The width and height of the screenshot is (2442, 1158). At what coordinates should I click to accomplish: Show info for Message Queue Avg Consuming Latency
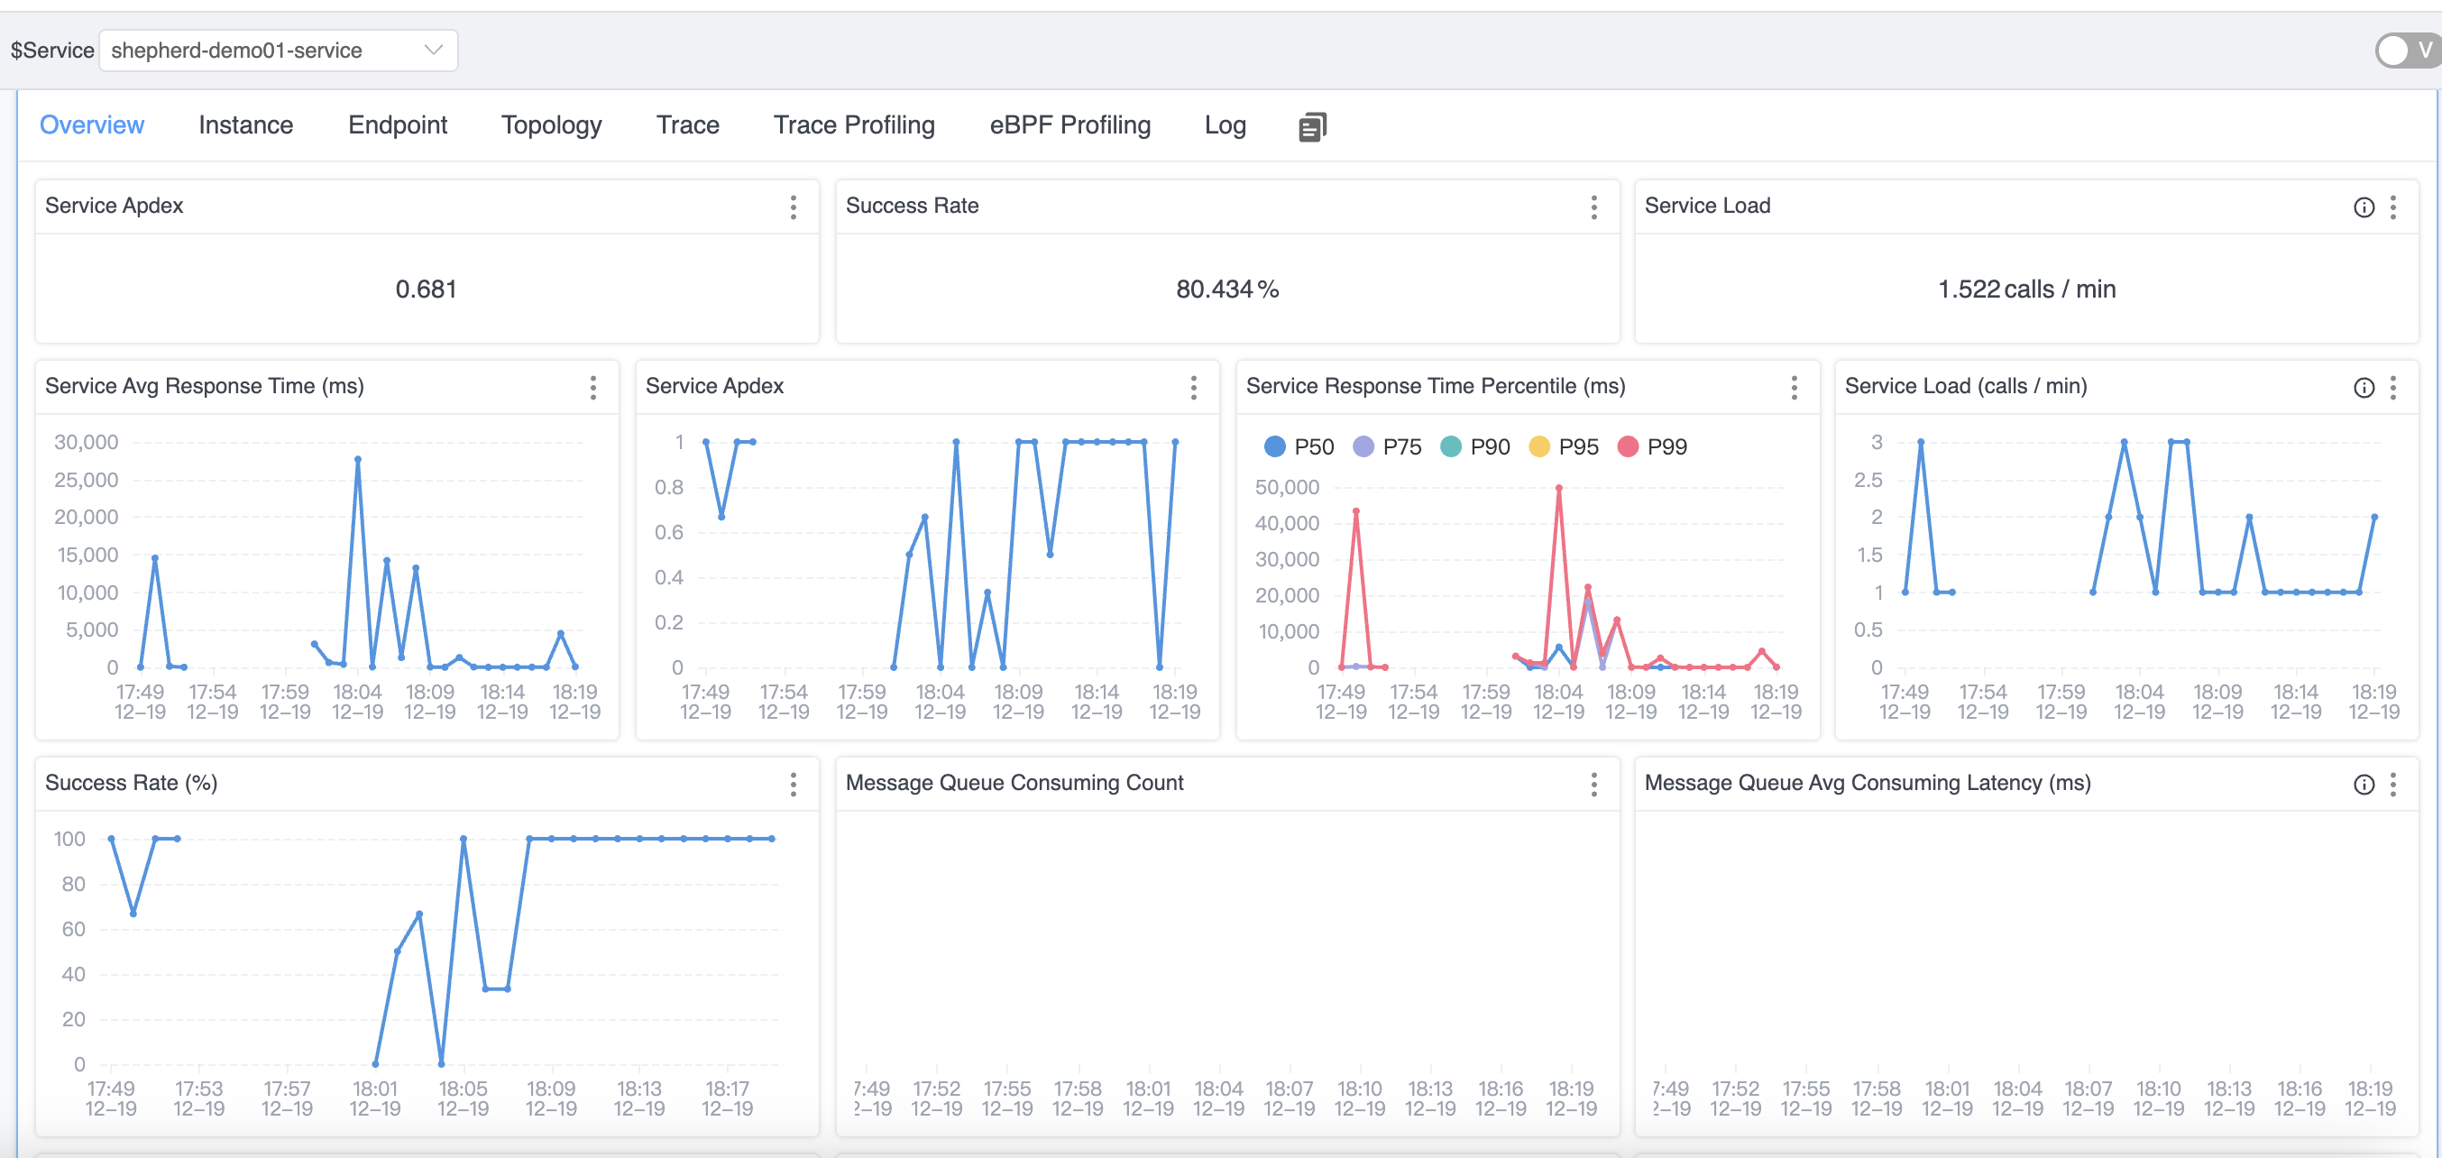[2364, 784]
